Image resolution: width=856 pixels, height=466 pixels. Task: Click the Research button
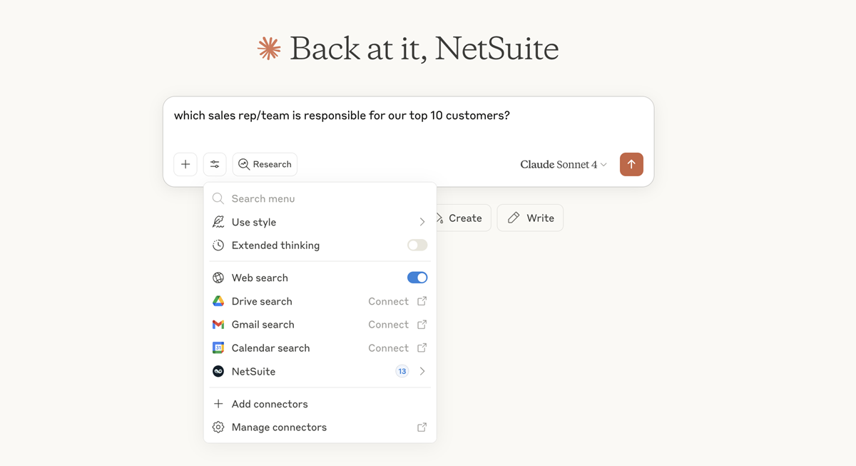265,164
